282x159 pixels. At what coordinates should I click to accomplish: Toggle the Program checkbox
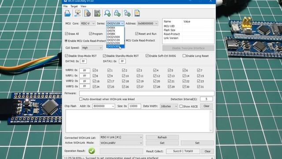(90, 34)
